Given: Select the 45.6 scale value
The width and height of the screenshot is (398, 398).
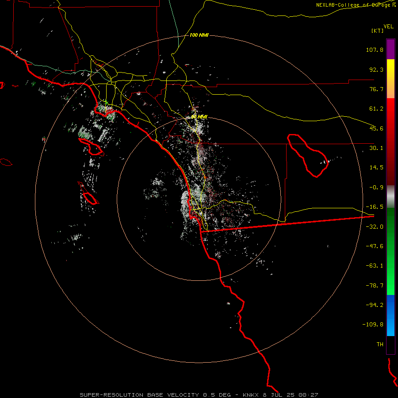Looking at the screenshot, I should point(376,128).
